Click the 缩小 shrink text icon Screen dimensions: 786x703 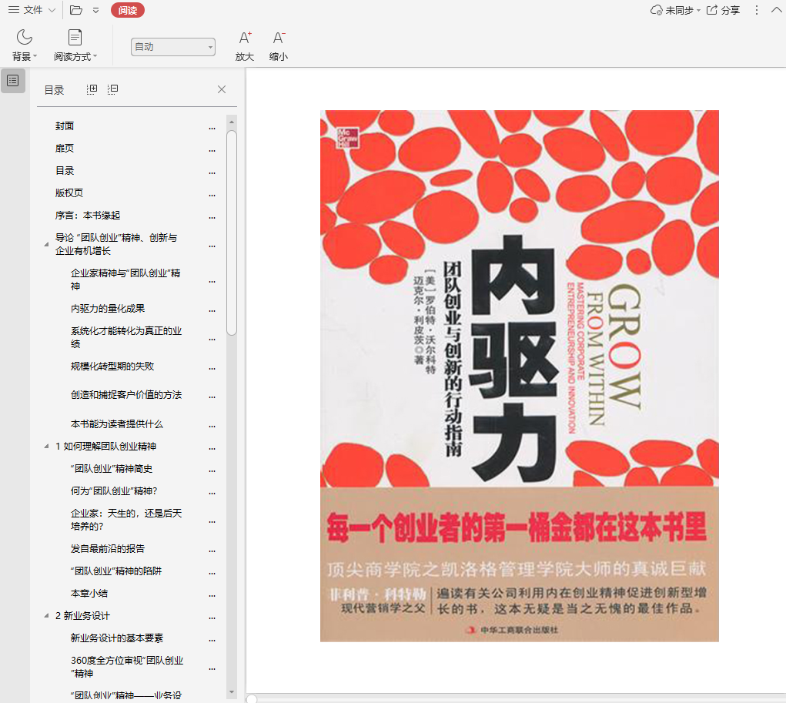[278, 45]
